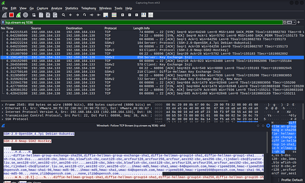Viewport: 305px width, 183px height.
Task: Open Find a packet with the magnifier icon
Action: [x=64, y=15]
